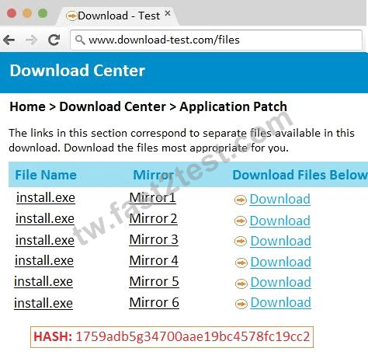Click the favicon on Download - Test tab
The width and height of the screenshot is (368, 355).
coord(71,16)
